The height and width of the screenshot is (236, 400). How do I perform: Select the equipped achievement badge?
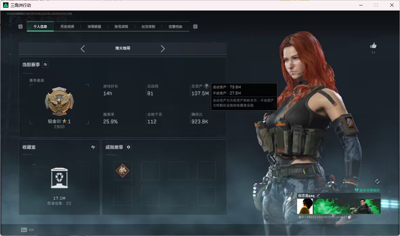click(123, 171)
